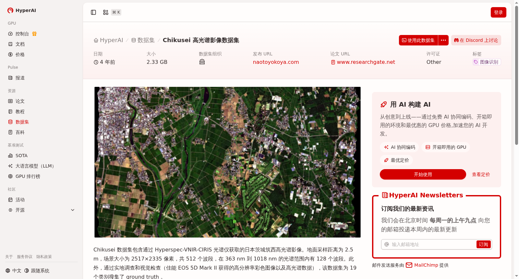Click the 服务协议 footer link
Image resolution: width=519 pixels, height=279 pixels.
tap(25, 257)
